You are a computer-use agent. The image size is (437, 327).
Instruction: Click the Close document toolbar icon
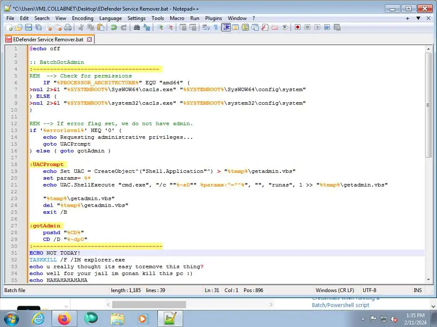tap(49, 27)
